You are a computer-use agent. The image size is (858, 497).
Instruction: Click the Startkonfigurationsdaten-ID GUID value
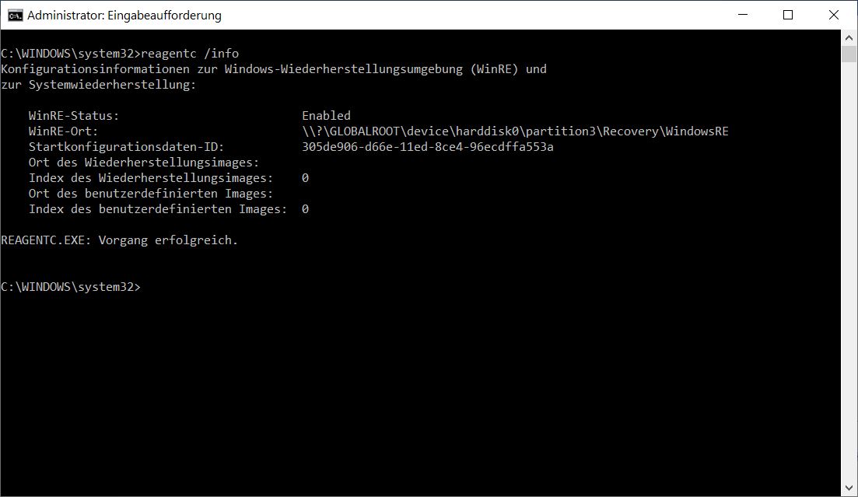[427, 147]
